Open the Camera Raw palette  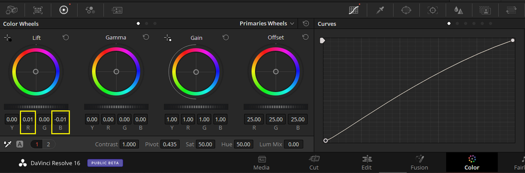(x=11, y=10)
